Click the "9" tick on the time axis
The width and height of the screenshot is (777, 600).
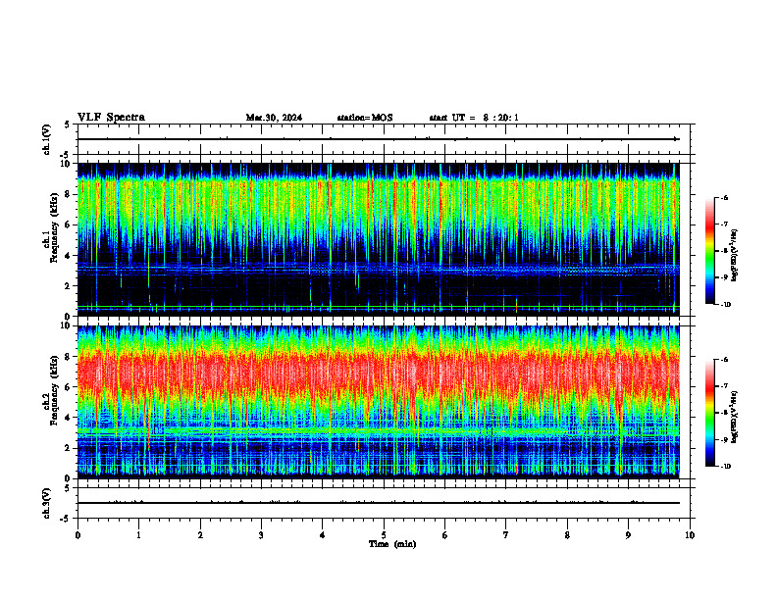click(628, 535)
